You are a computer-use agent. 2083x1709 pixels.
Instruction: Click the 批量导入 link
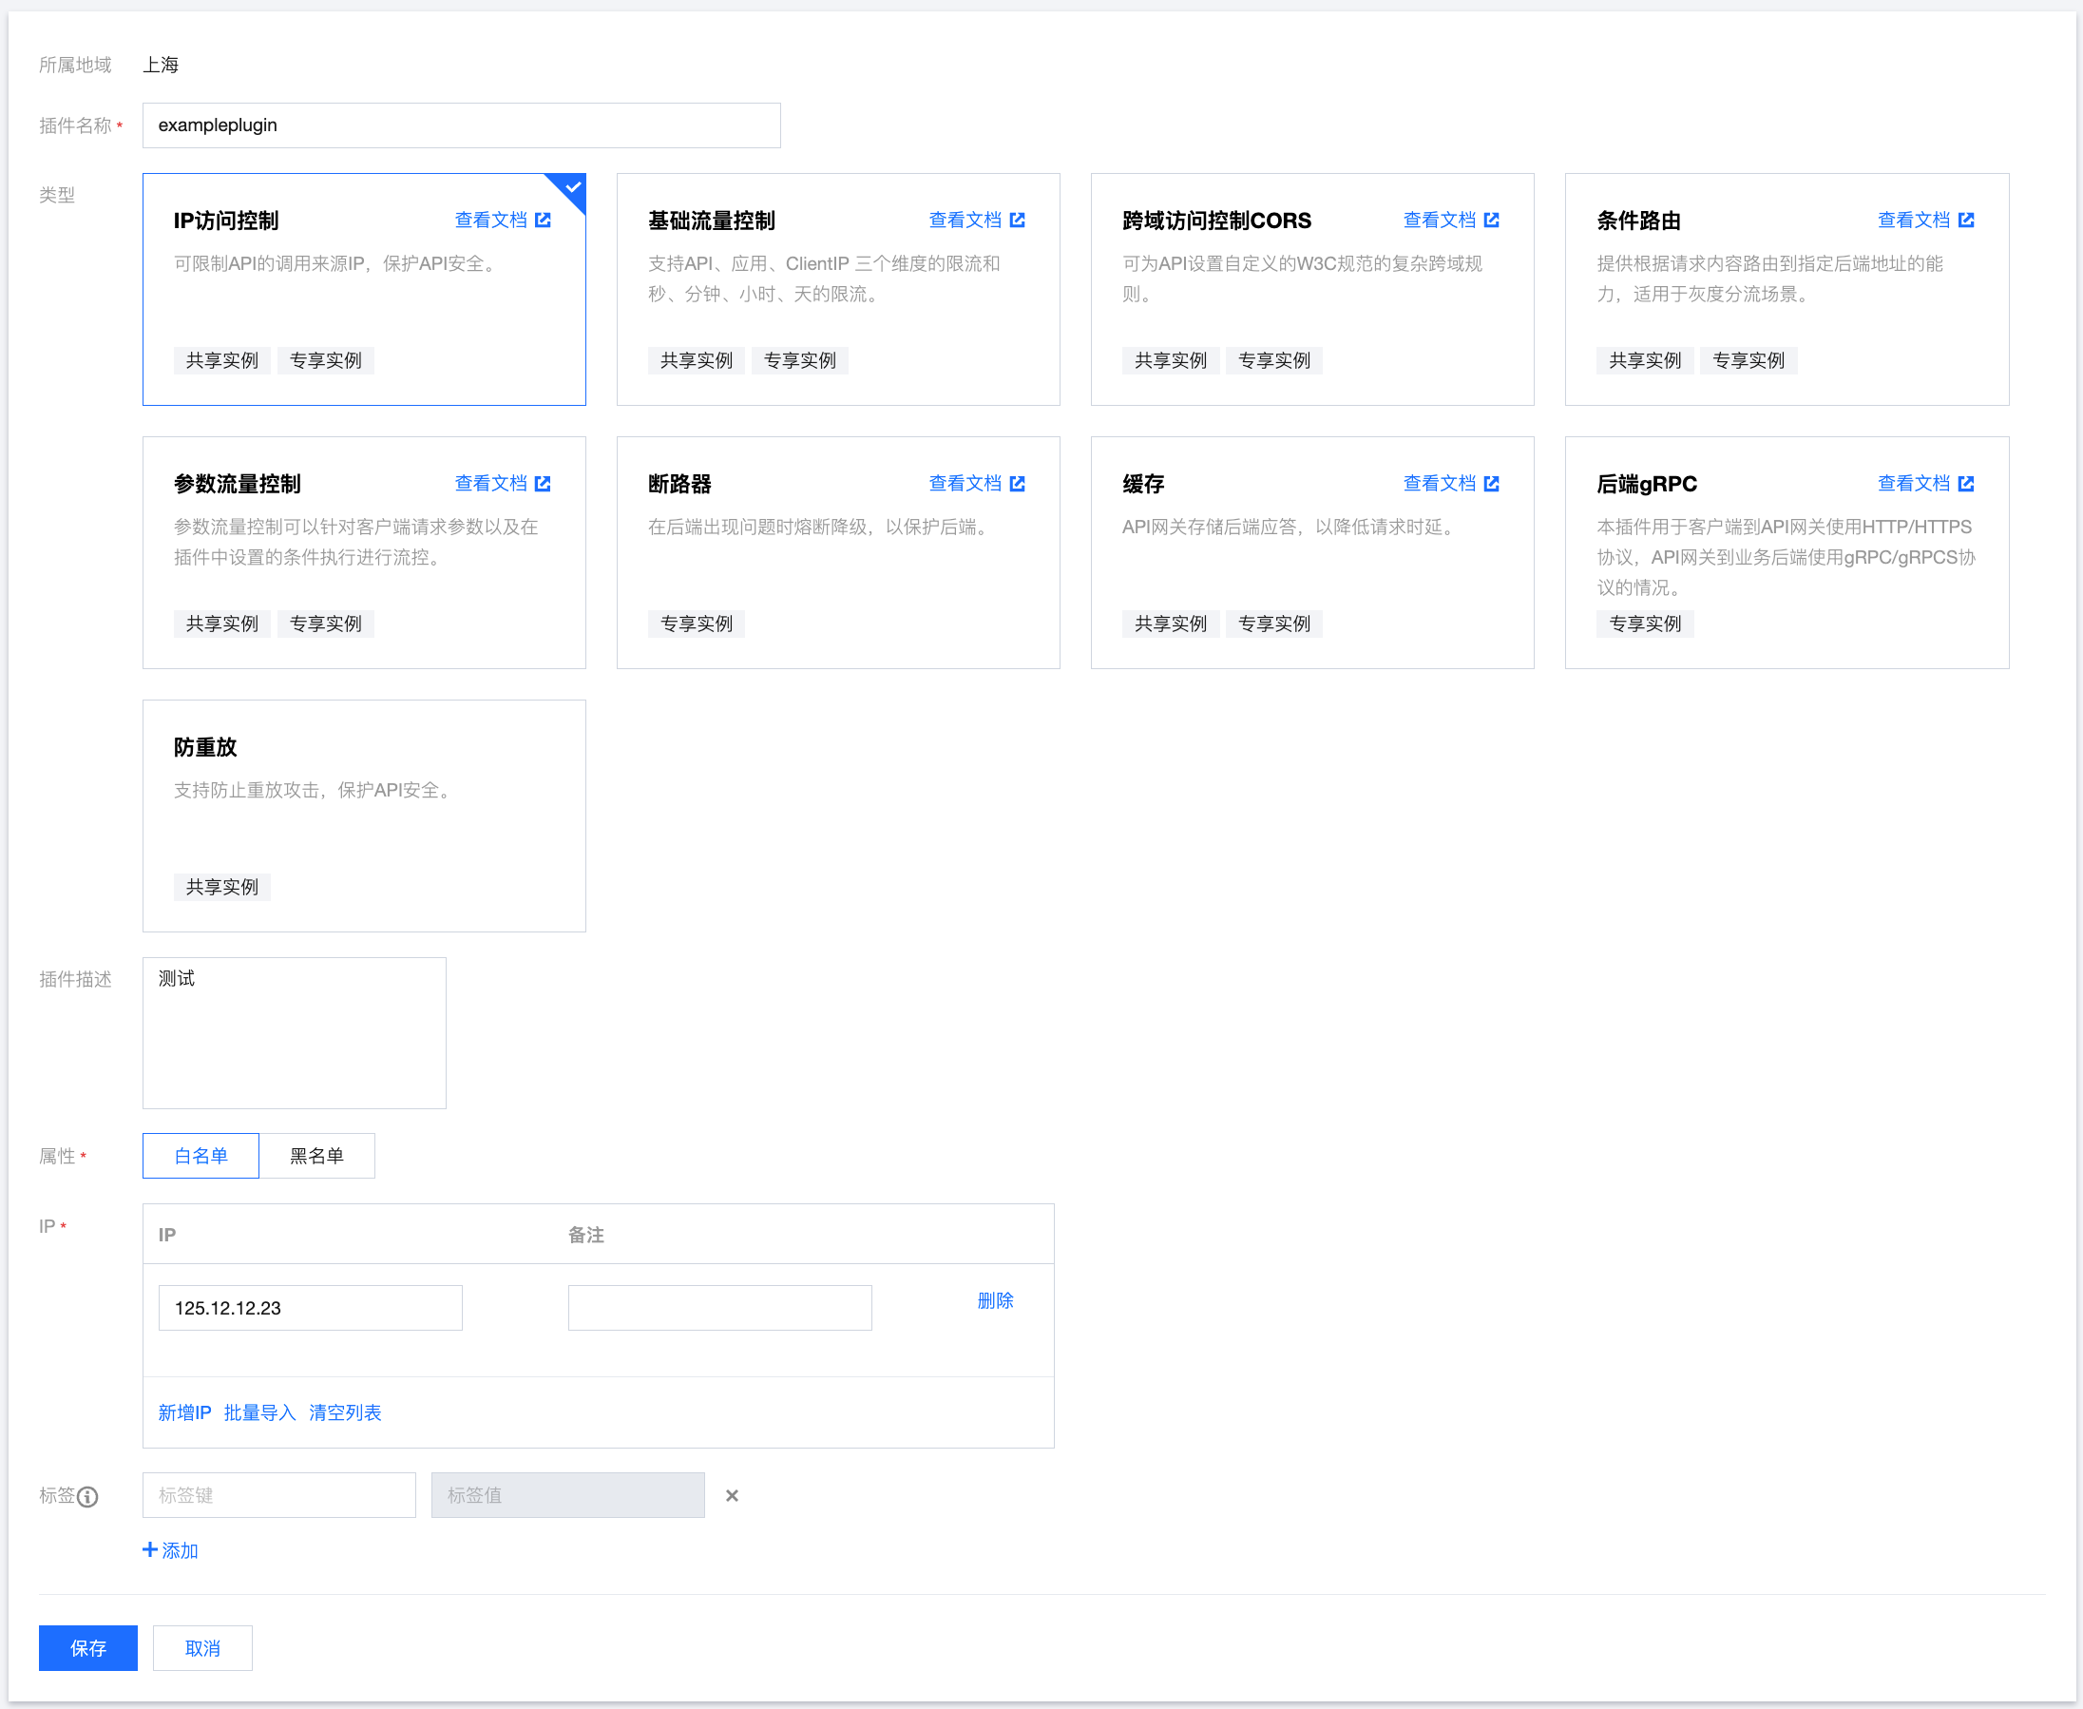coord(259,1412)
